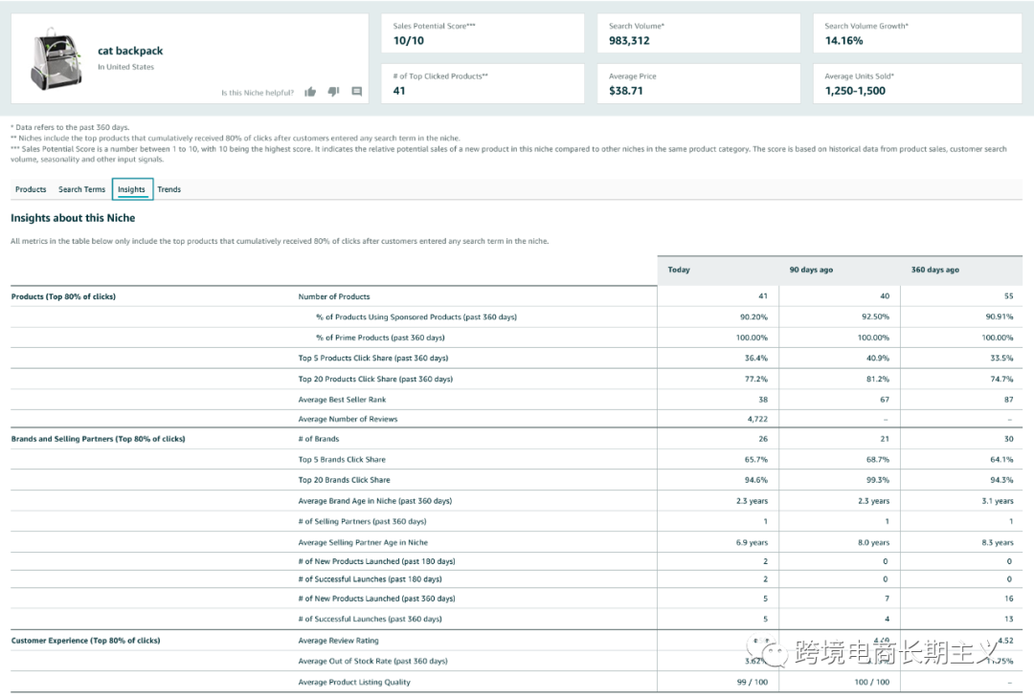The width and height of the screenshot is (1034, 698).
Task: Select the Insights tab
Action: coord(132,189)
